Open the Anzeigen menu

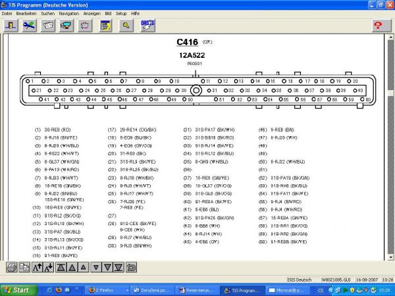tap(92, 12)
